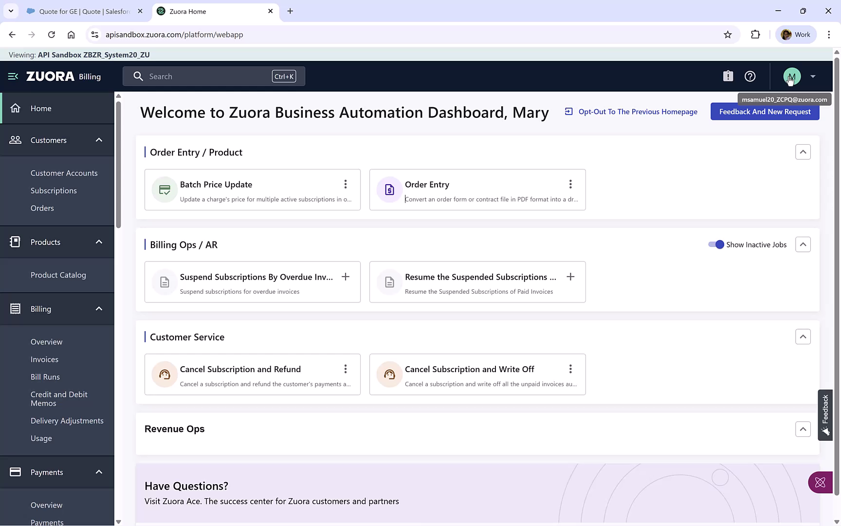The height and width of the screenshot is (526, 841).
Task: Click the plus icon on Resume Suspended Subscriptions
Action: (x=570, y=276)
